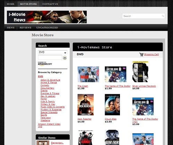Go to the Home menu item

11,4
